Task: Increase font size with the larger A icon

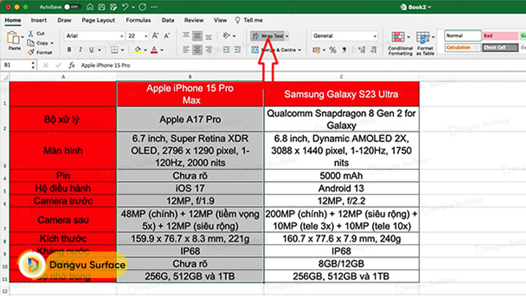Action: coord(155,36)
